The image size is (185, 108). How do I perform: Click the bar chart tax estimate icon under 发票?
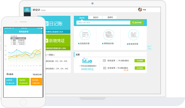tap(87, 61)
